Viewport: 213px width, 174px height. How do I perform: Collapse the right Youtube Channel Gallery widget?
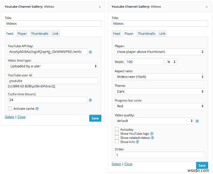click(207, 7)
